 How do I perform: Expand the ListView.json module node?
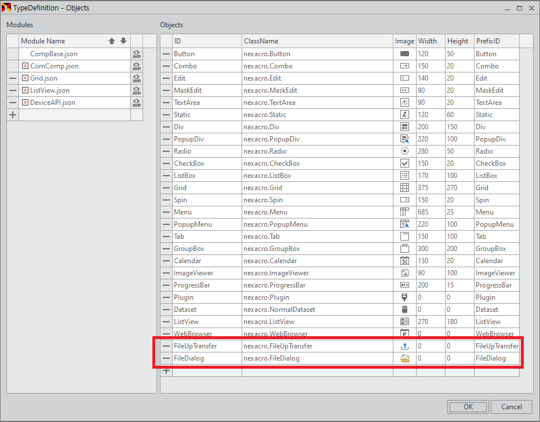click(25, 90)
